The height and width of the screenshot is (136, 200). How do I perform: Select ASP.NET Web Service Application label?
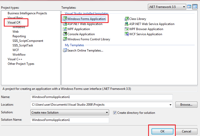point(152,24)
